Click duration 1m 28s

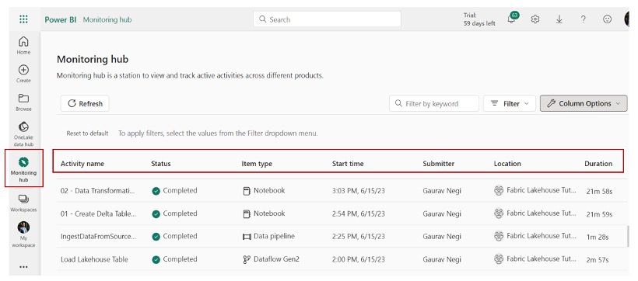pyautogui.click(x=598, y=237)
